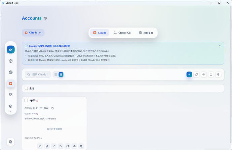Viewport: 232px width, 150px height.
Task: Switch to grid card view
Action: point(61,74)
